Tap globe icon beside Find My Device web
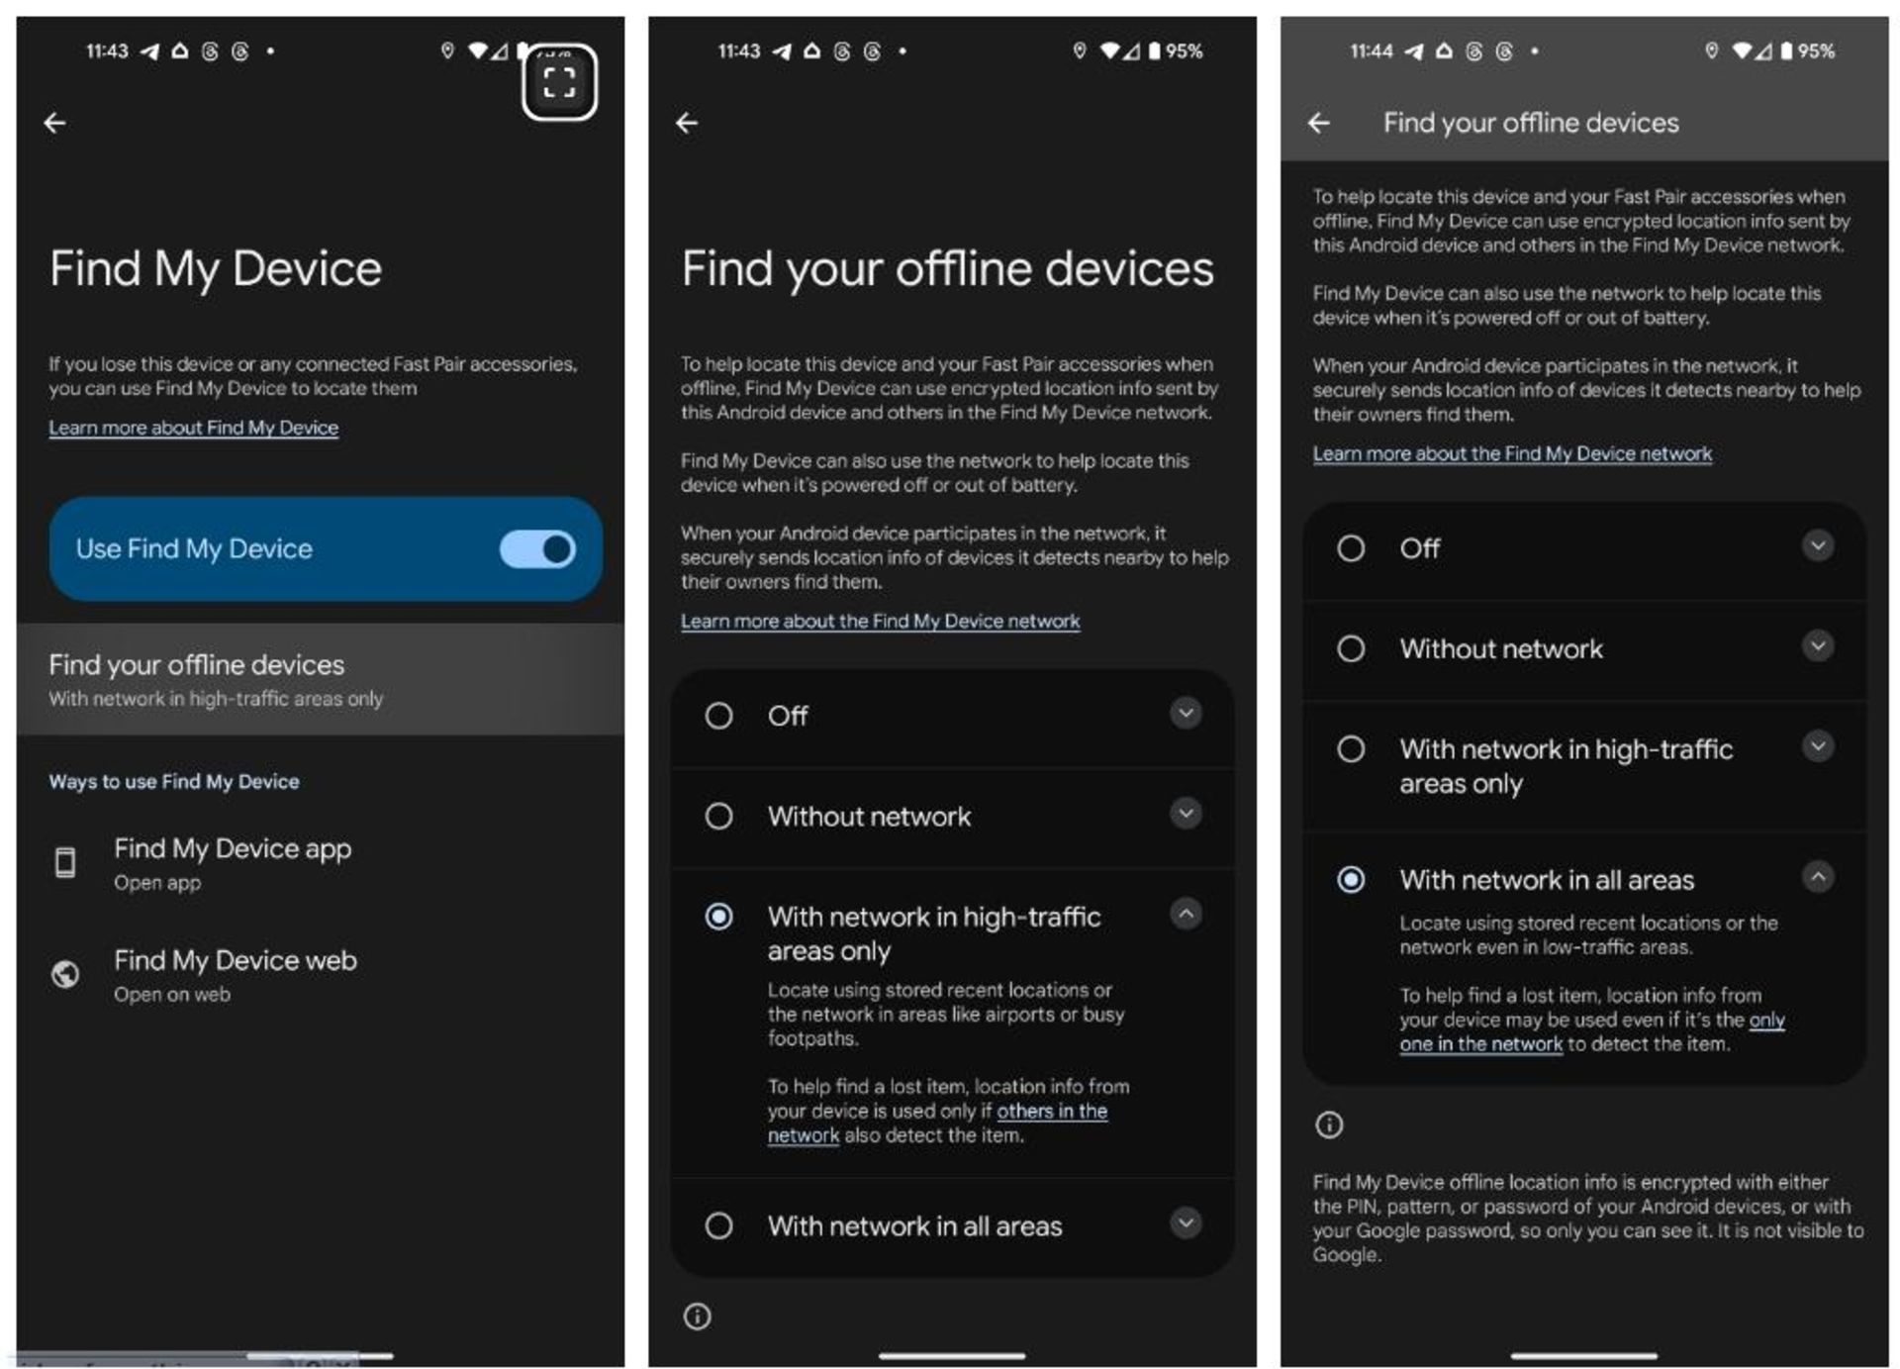This screenshot has height=1369, width=1900. coord(65,974)
